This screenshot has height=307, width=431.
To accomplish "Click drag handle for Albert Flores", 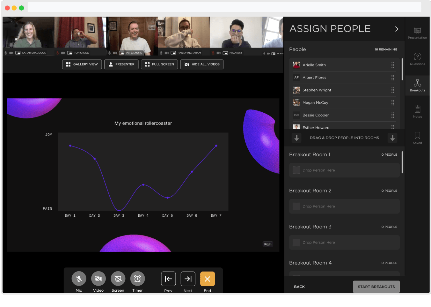I will tap(393, 78).
